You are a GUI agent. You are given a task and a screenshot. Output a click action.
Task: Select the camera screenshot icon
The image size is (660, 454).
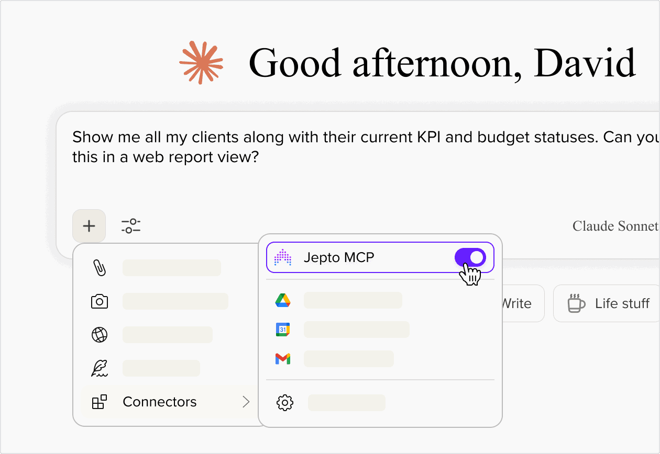click(100, 301)
